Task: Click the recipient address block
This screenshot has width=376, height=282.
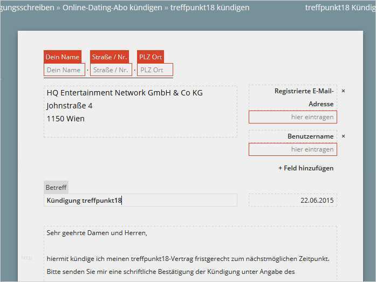Action: click(140, 112)
